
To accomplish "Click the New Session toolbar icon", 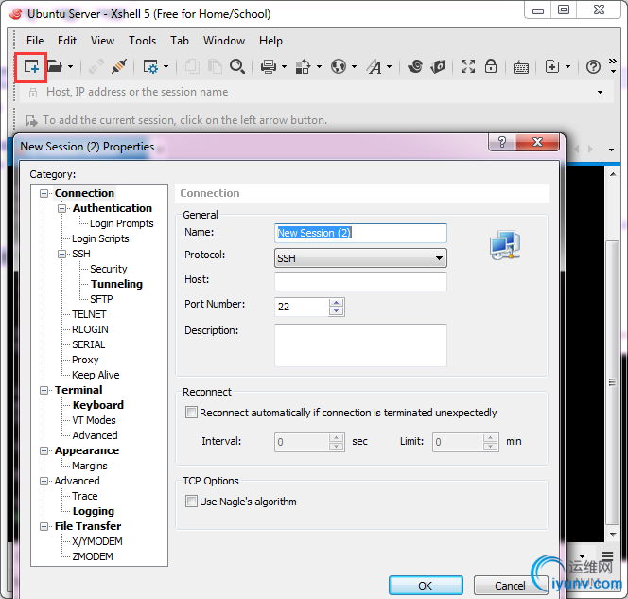I will tap(31, 66).
